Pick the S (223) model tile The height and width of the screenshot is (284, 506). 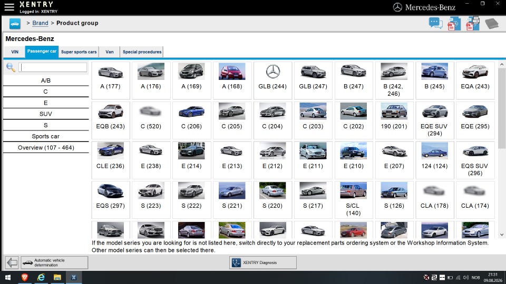151,200
